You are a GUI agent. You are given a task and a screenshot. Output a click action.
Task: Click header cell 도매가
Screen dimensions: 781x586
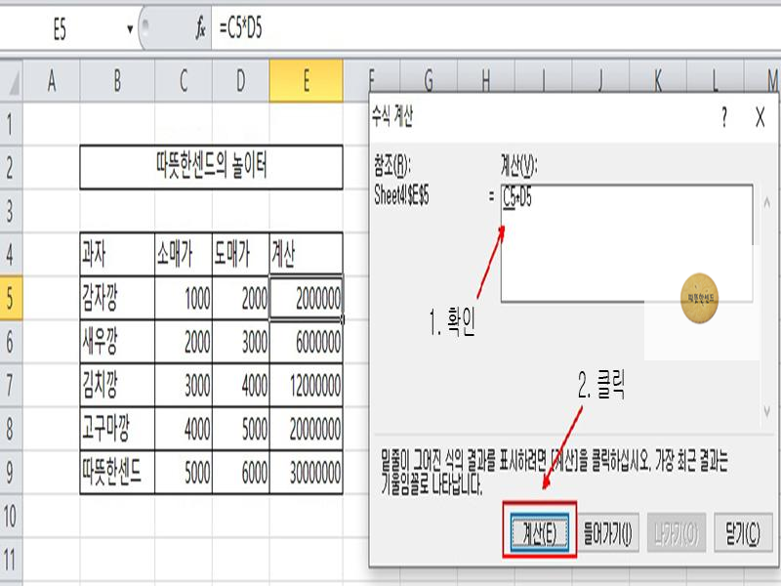tap(240, 254)
